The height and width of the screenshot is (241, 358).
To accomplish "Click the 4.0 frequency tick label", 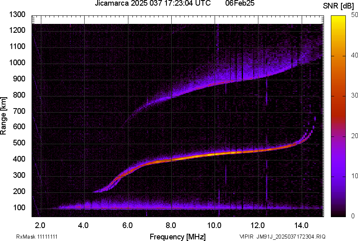I will (x=83, y=226).
